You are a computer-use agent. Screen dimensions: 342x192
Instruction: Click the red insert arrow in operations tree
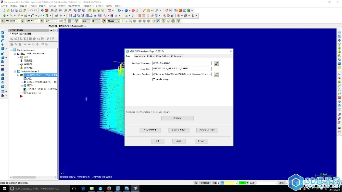(x=22, y=96)
